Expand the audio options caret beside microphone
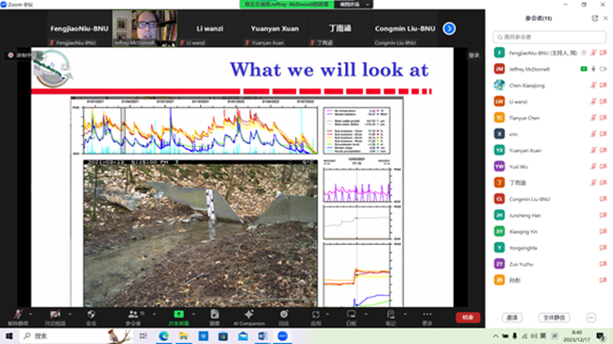This screenshot has height=344, width=613. pyautogui.click(x=30, y=314)
